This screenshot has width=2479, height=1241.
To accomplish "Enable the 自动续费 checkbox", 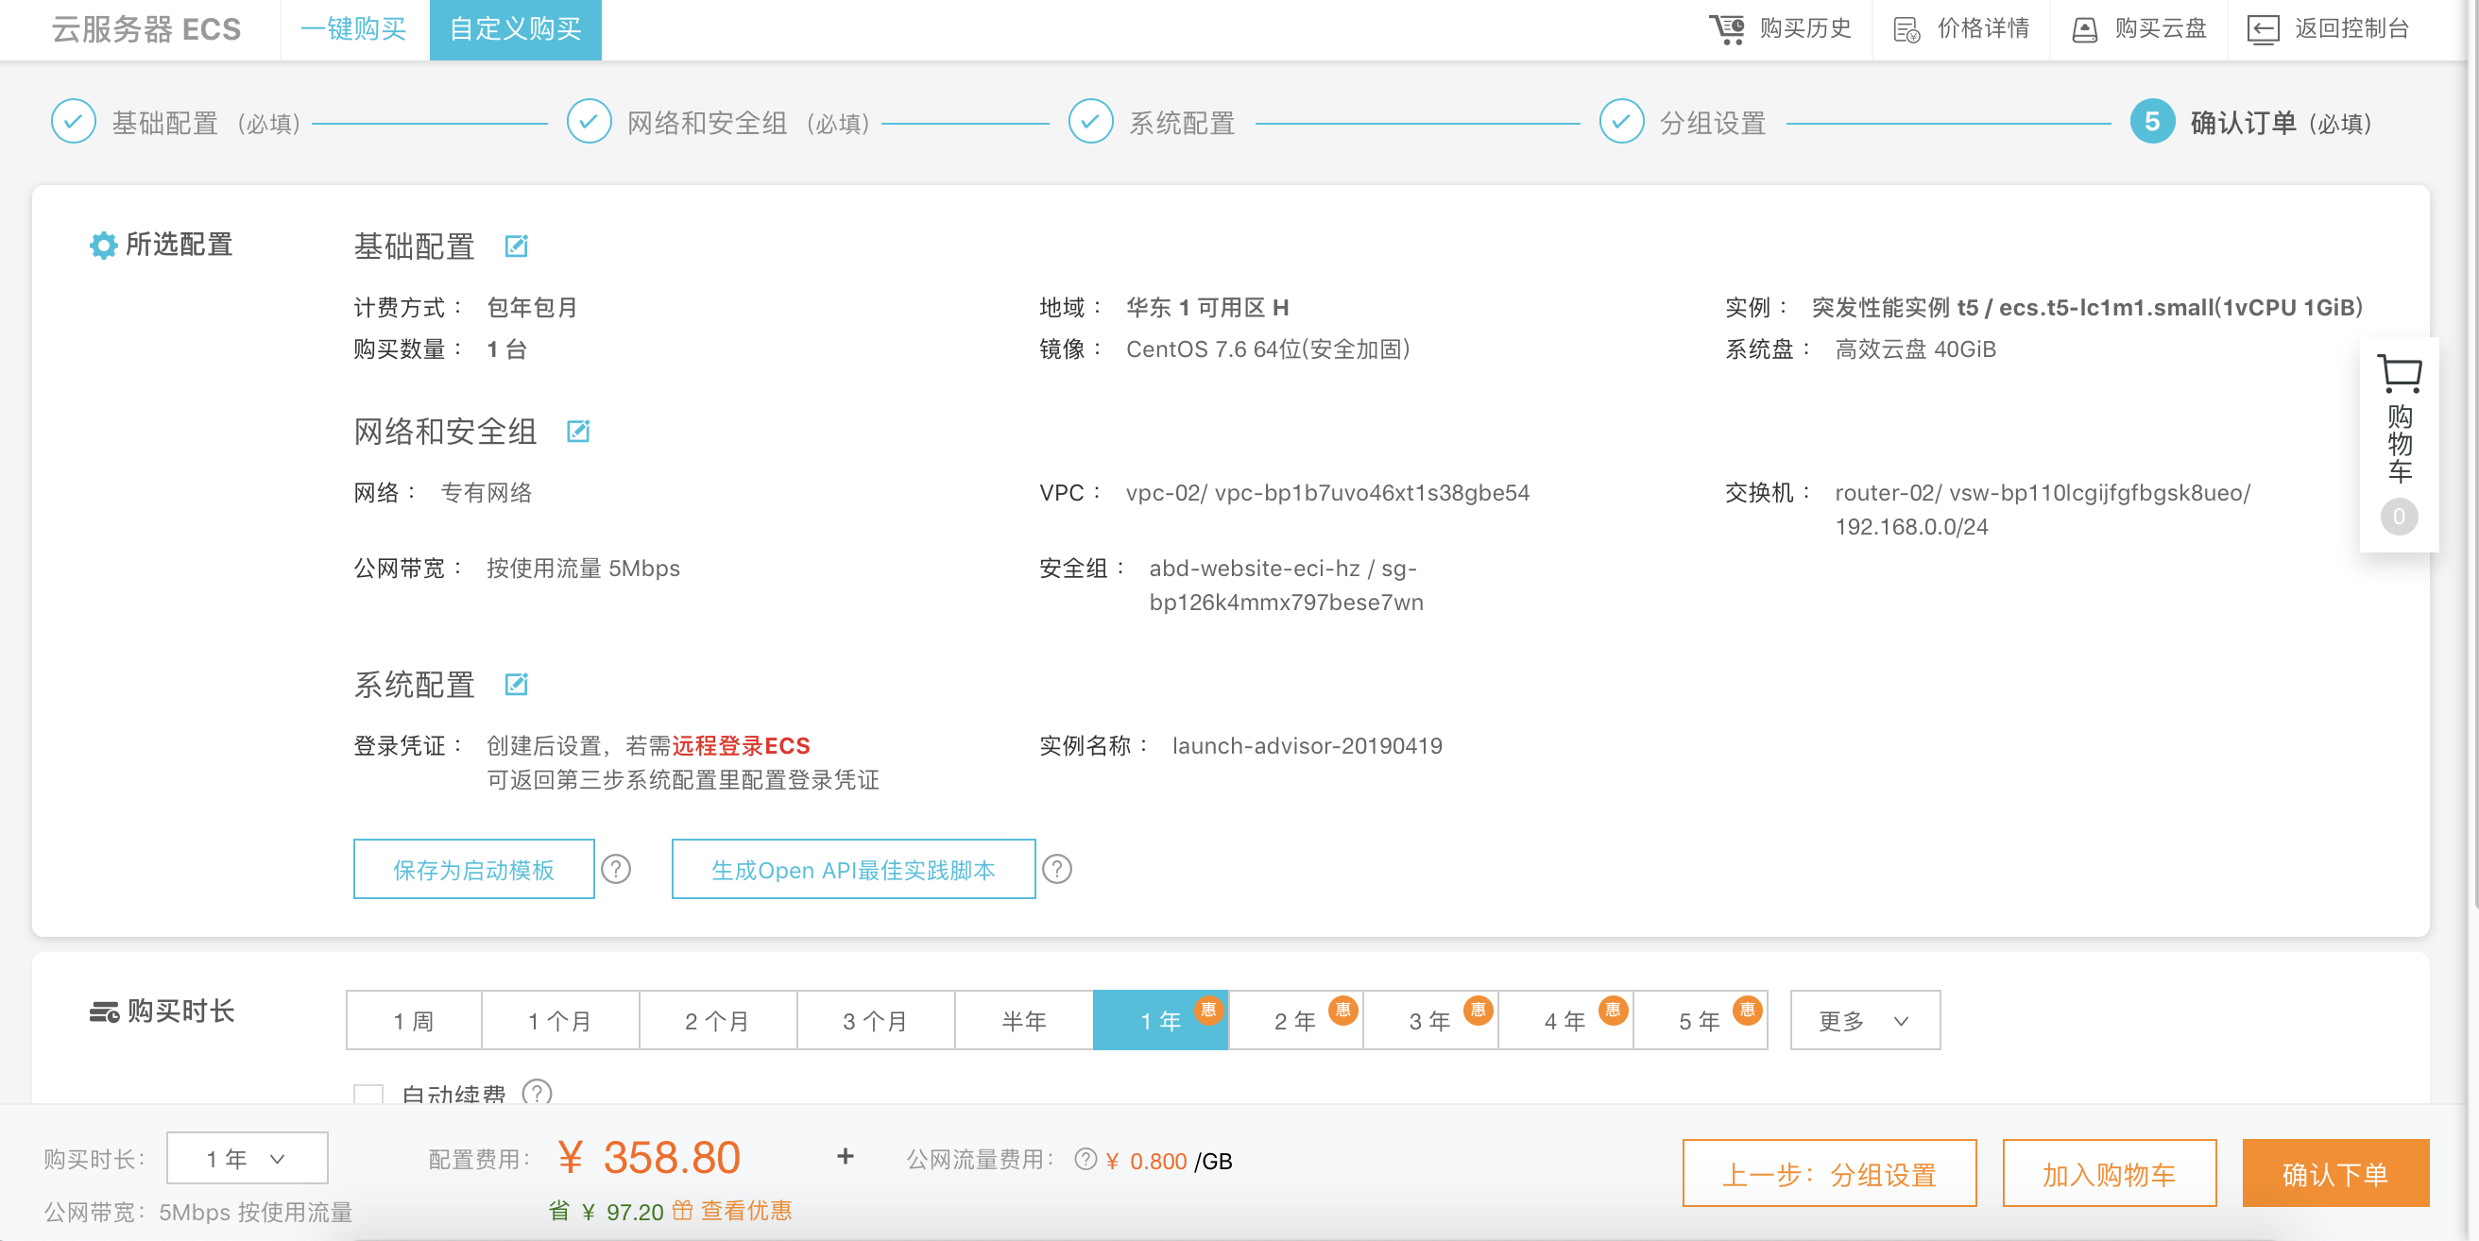I will coord(368,1095).
